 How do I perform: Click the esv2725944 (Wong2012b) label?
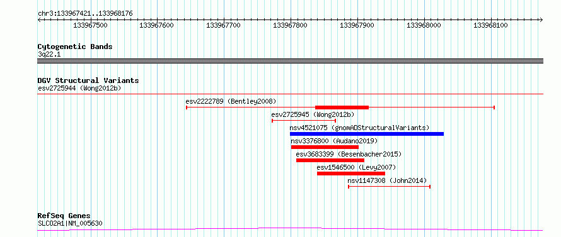coord(79,88)
